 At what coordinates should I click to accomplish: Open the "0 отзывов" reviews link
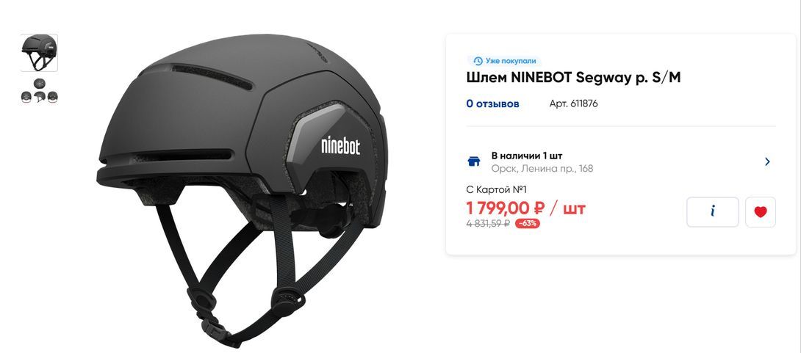click(x=492, y=104)
